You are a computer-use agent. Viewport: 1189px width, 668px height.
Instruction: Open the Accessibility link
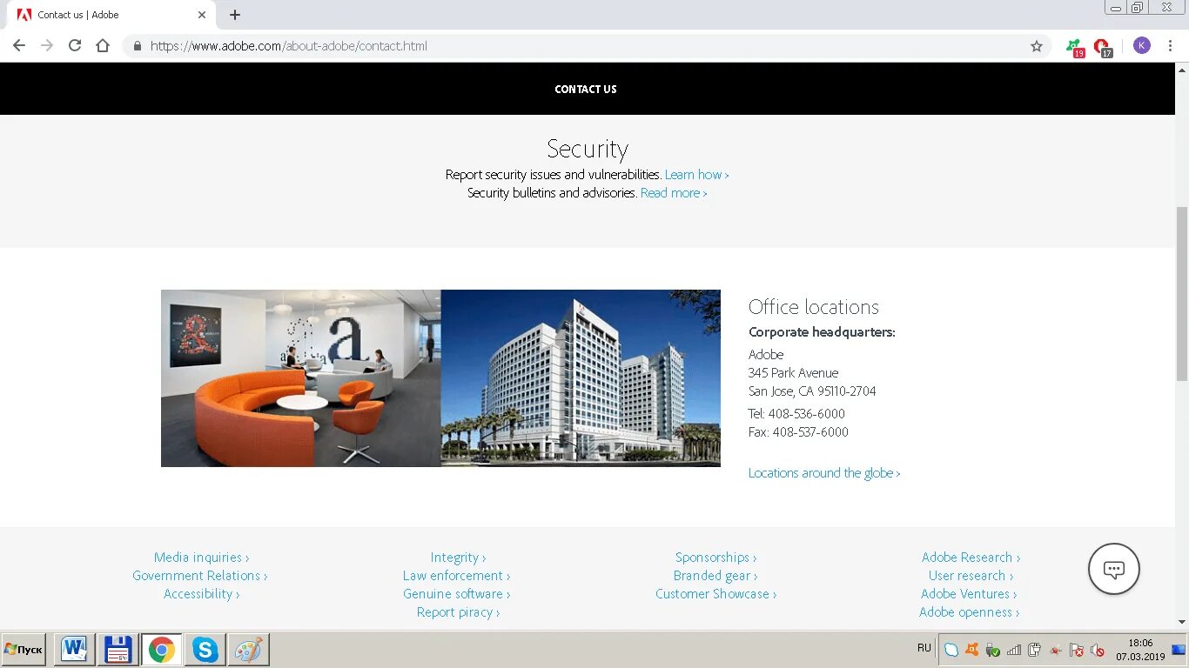pyautogui.click(x=201, y=594)
